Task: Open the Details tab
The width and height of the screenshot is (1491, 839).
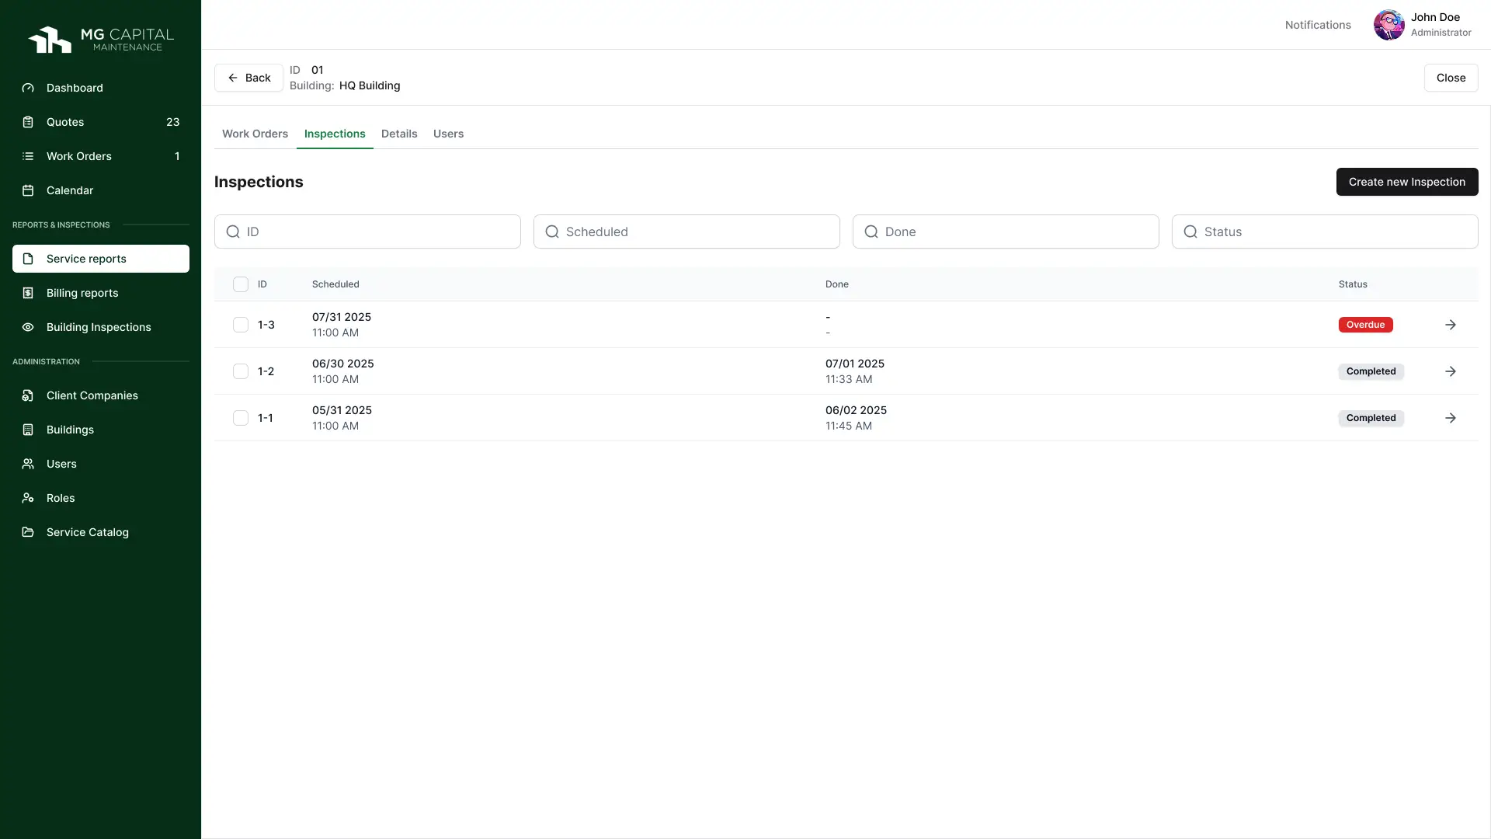Action: [x=399, y=134]
